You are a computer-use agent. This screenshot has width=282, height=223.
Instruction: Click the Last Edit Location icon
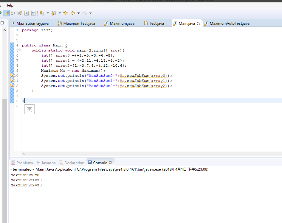pos(66,13)
